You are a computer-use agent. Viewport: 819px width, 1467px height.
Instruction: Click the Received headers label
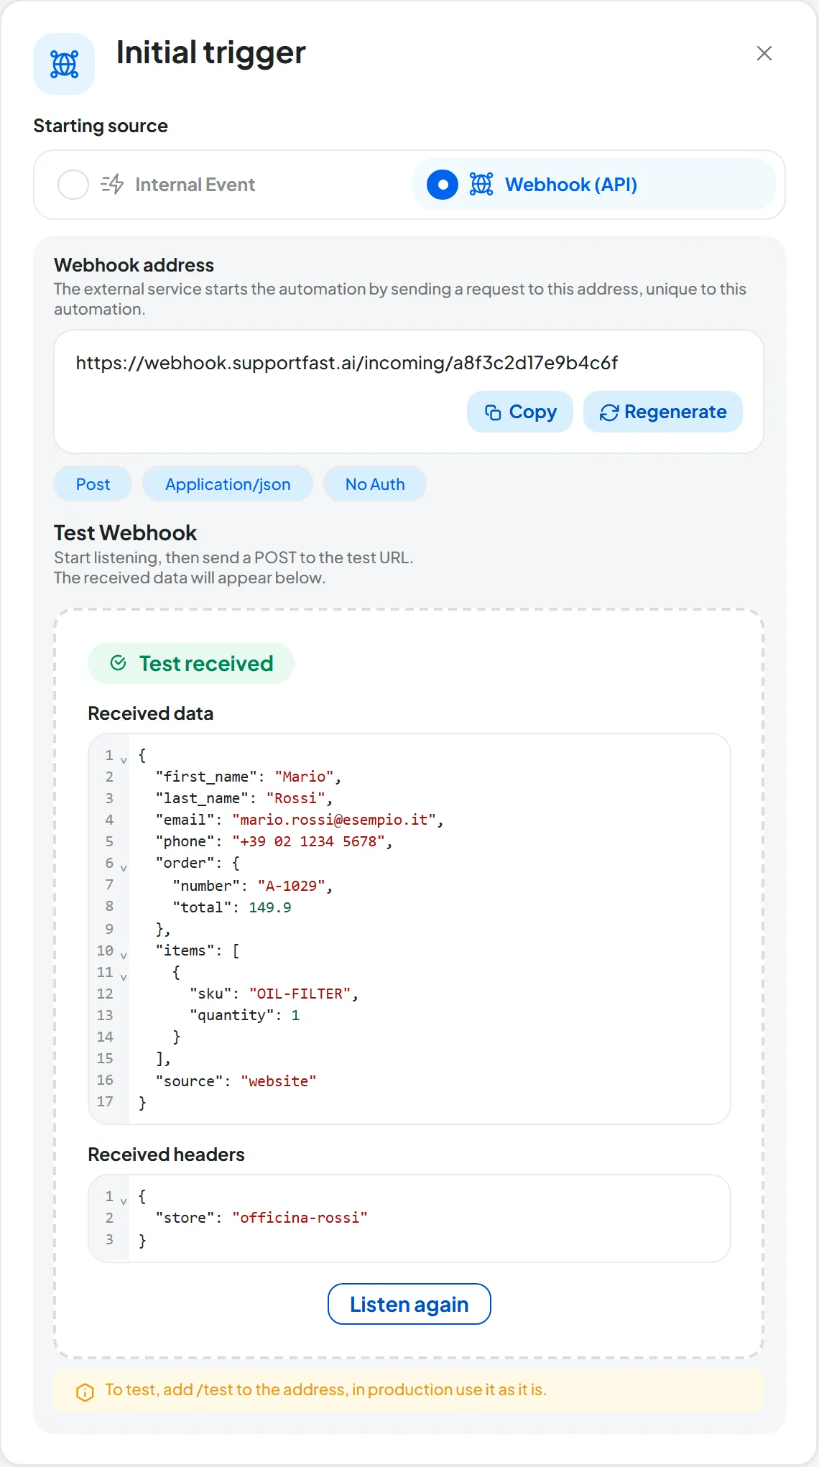click(166, 1154)
